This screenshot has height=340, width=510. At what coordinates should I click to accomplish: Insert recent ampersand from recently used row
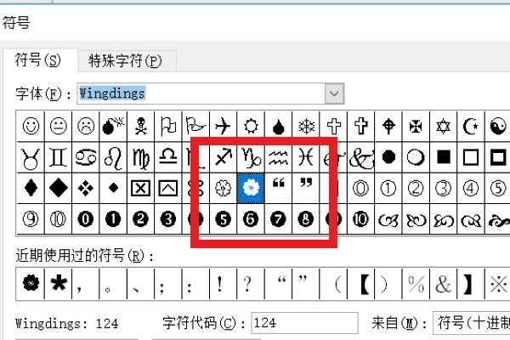tap(443, 284)
